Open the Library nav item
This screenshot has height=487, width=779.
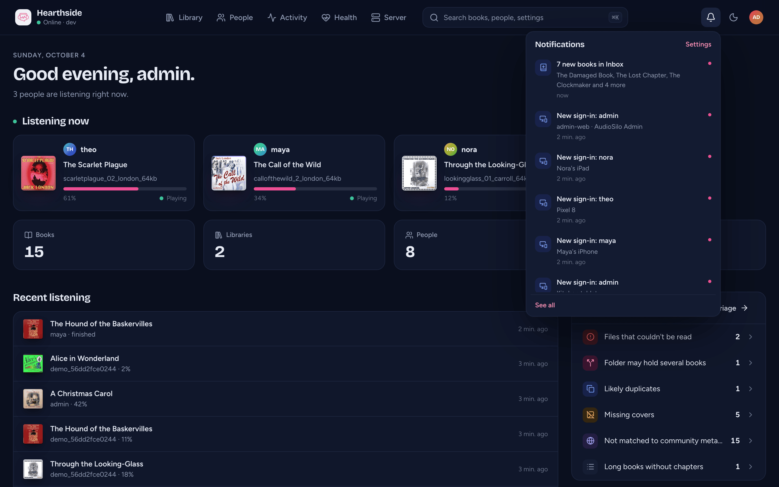pyautogui.click(x=184, y=17)
